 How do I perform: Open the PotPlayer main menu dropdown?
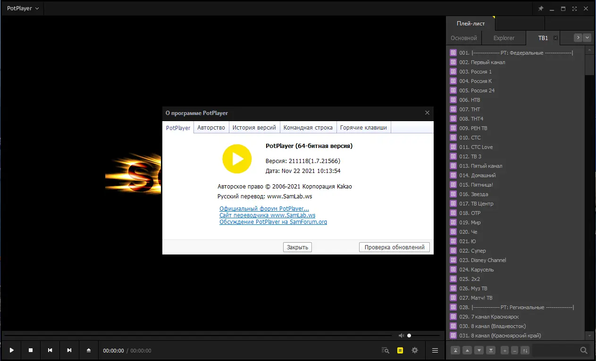click(x=23, y=8)
